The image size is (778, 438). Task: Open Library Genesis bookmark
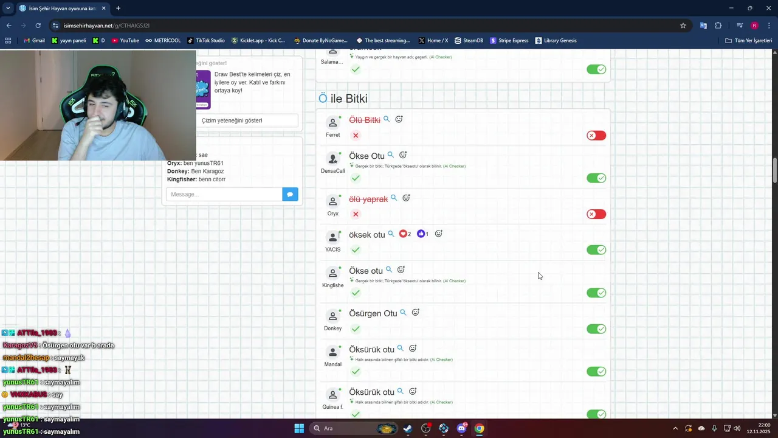556,40
